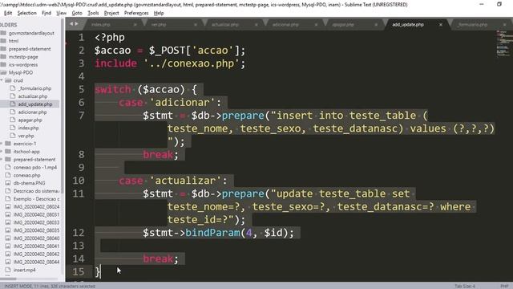Screen dimensions: 513x289
Task: Open the Tools menu
Action: coord(93,13)
